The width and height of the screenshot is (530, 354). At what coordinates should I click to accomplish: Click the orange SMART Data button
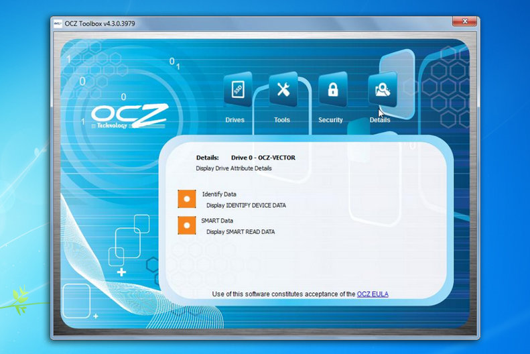click(x=187, y=225)
